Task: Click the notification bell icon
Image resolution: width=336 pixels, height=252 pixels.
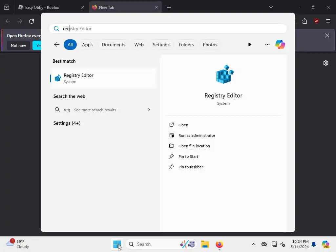Action: (314, 244)
